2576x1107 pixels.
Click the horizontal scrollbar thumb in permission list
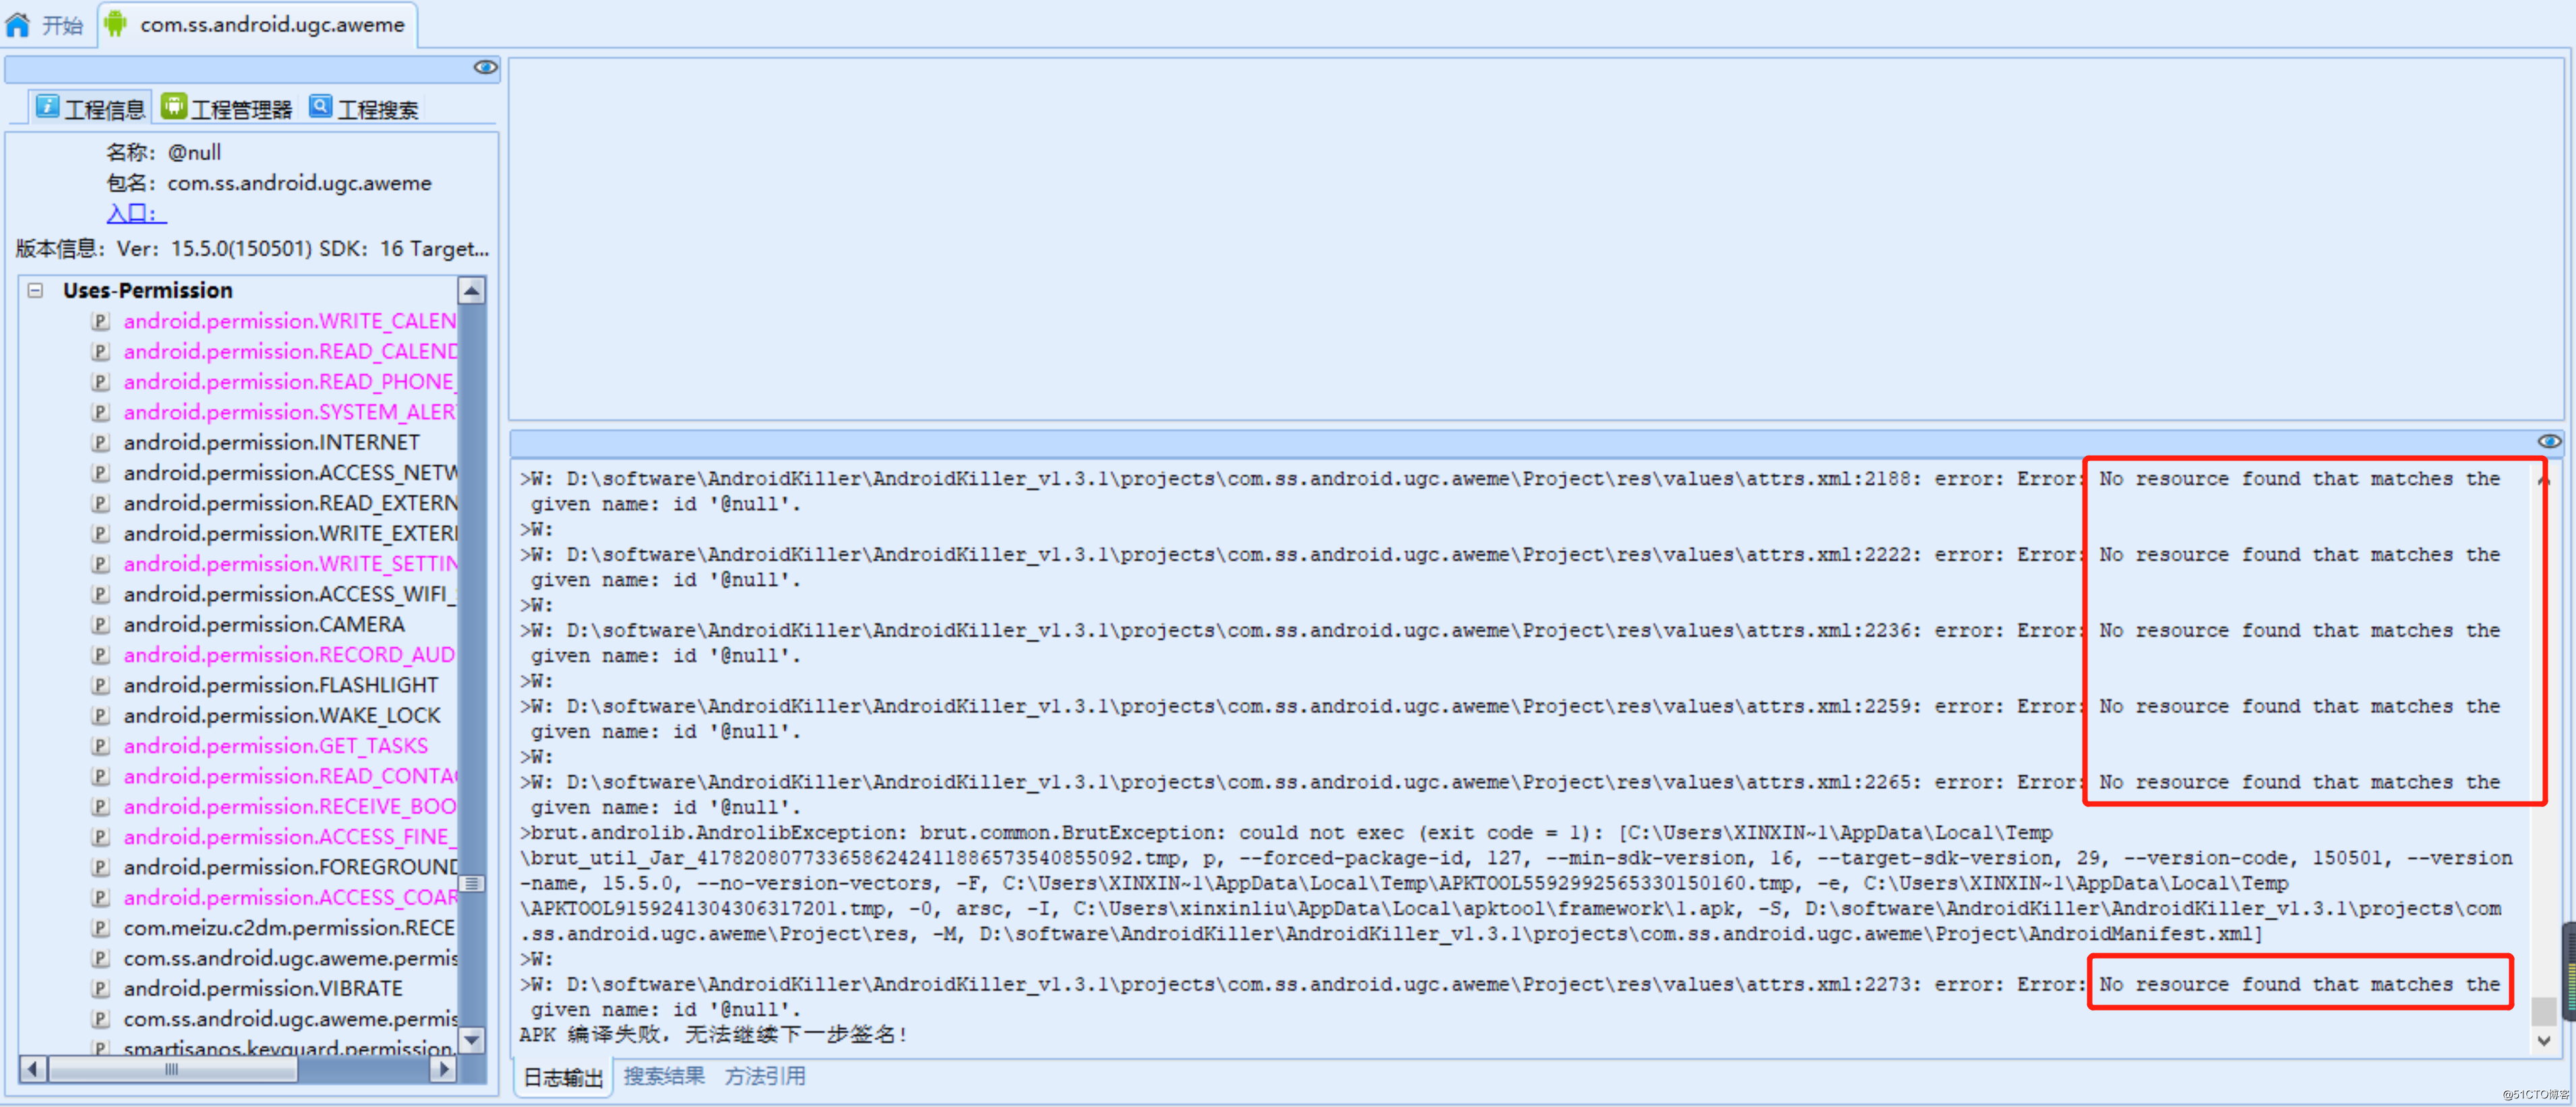[172, 1069]
